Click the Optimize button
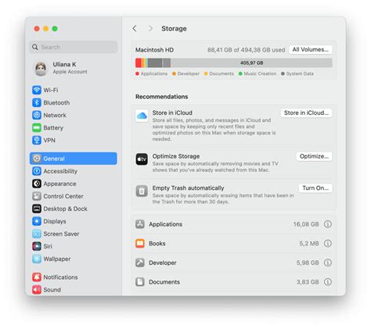 click(314, 156)
